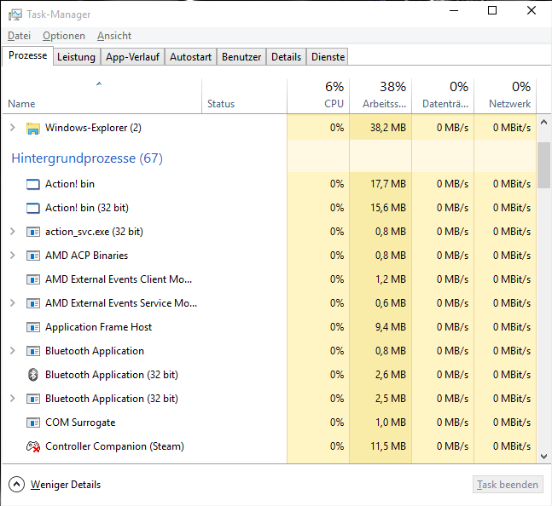Viewport: 552px width, 506px height.
Task: Click the 9,4 MB memory value
Action: (x=391, y=327)
